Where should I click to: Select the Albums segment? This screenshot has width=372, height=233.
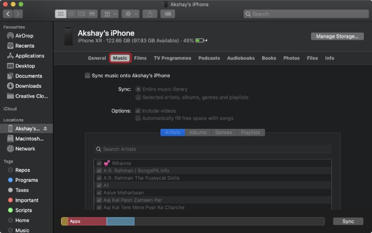[198, 132]
